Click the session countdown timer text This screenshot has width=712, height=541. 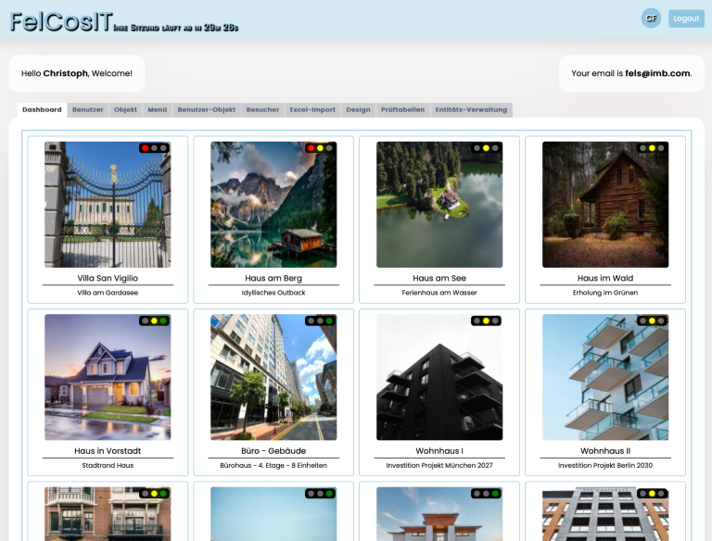click(x=176, y=28)
